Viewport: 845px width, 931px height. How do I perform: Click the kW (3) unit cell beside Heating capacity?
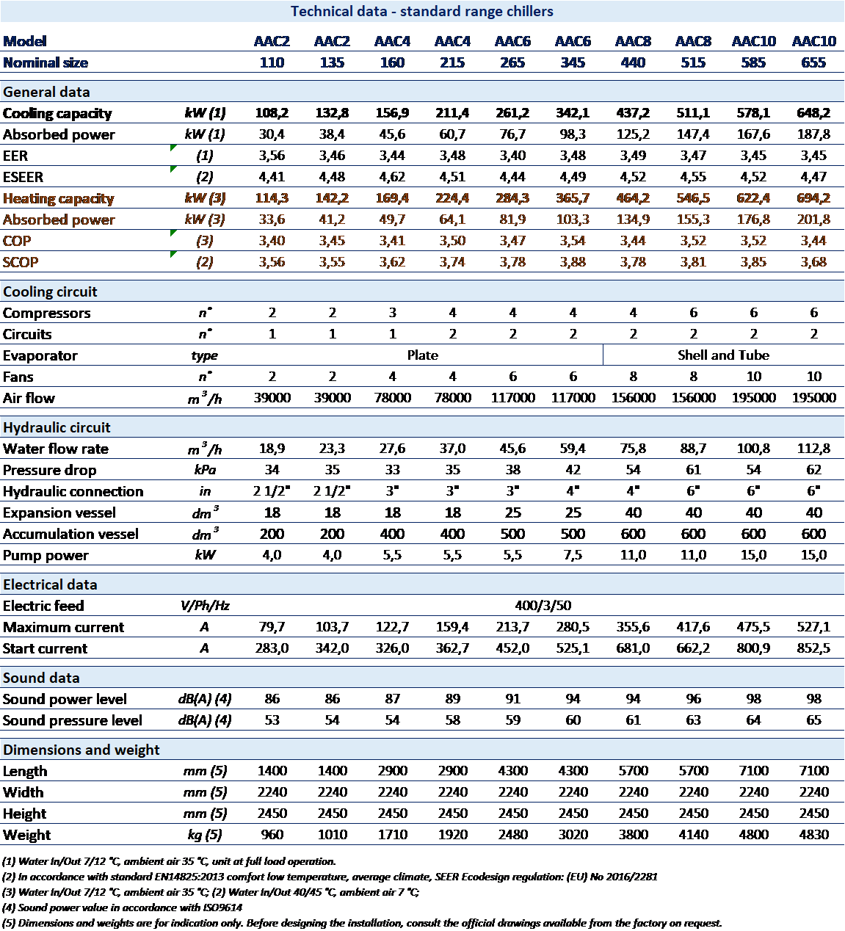click(205, 198)
